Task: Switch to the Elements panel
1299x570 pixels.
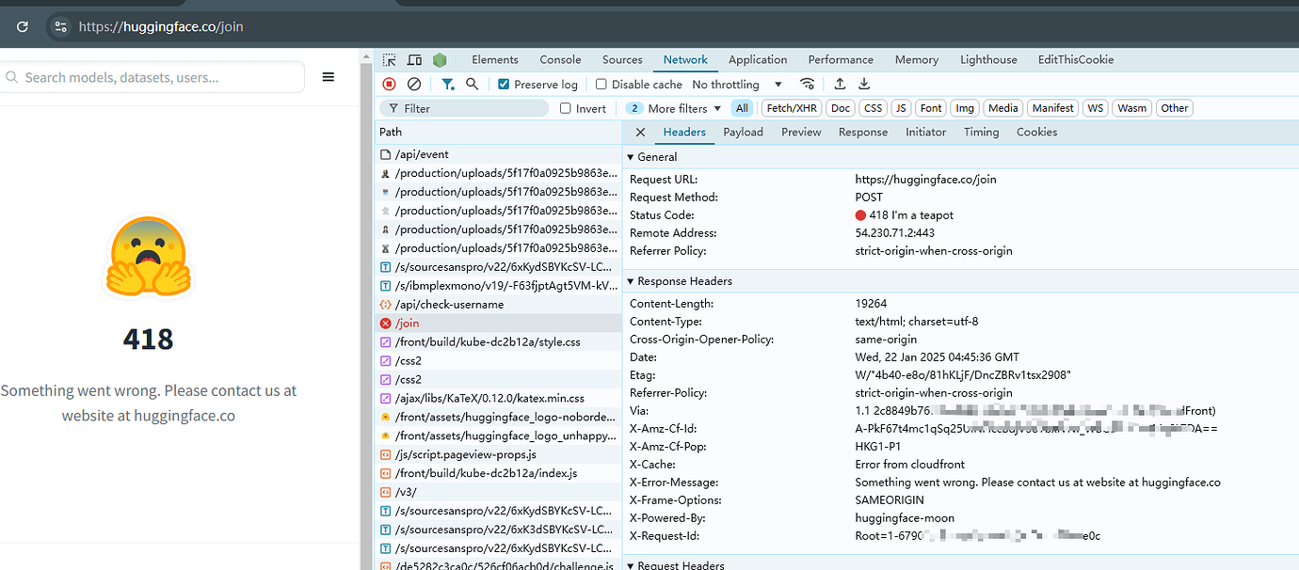Action: click(495, 59)
